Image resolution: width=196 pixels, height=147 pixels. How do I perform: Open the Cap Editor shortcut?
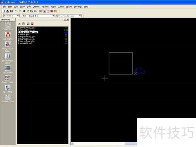click(8, 36)
